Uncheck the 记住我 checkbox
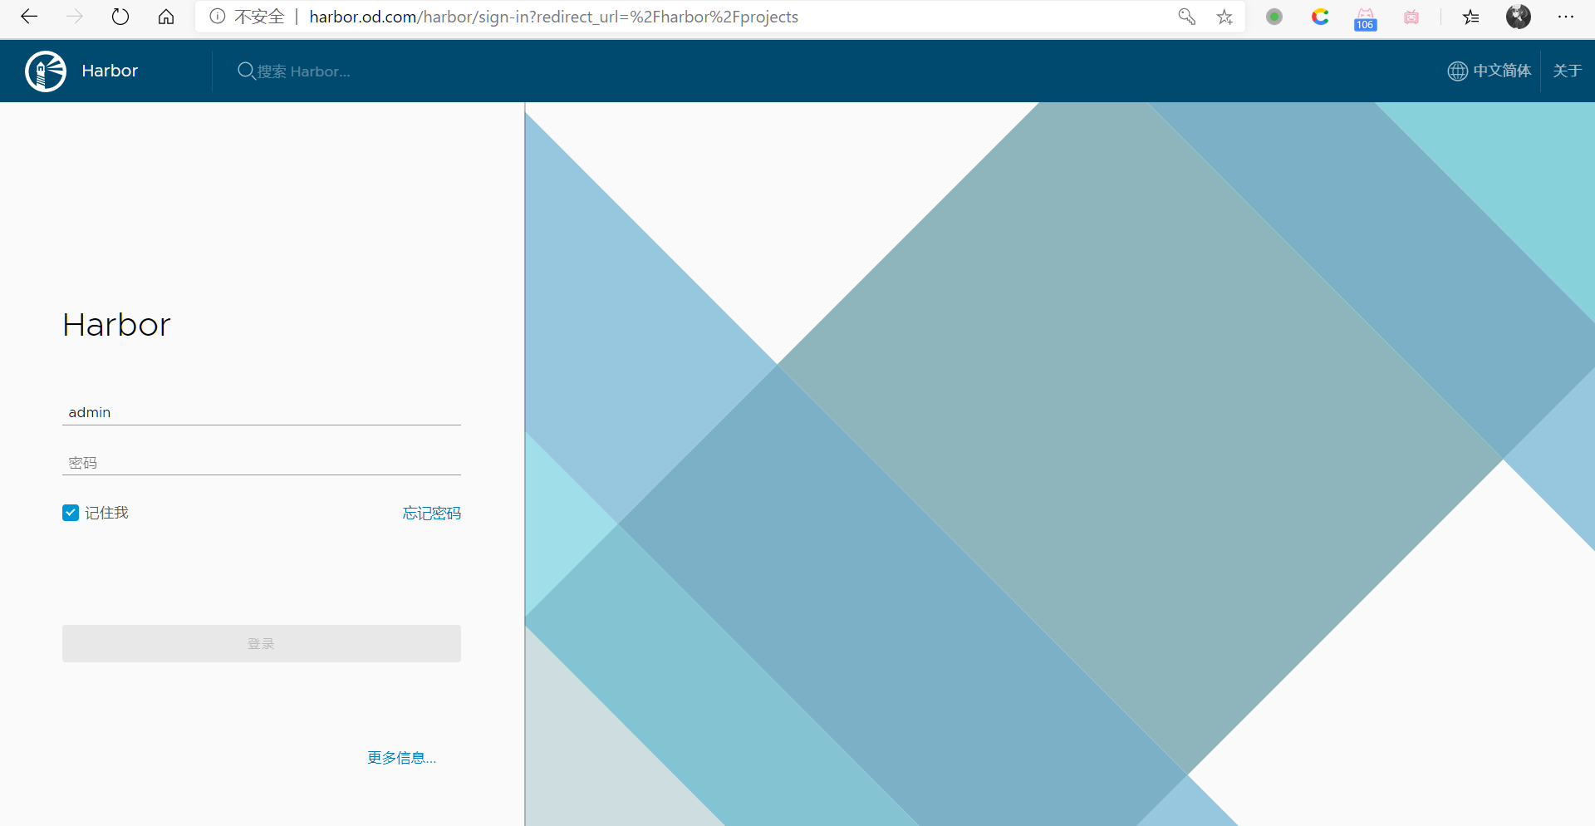 click(x=71, y=513)
